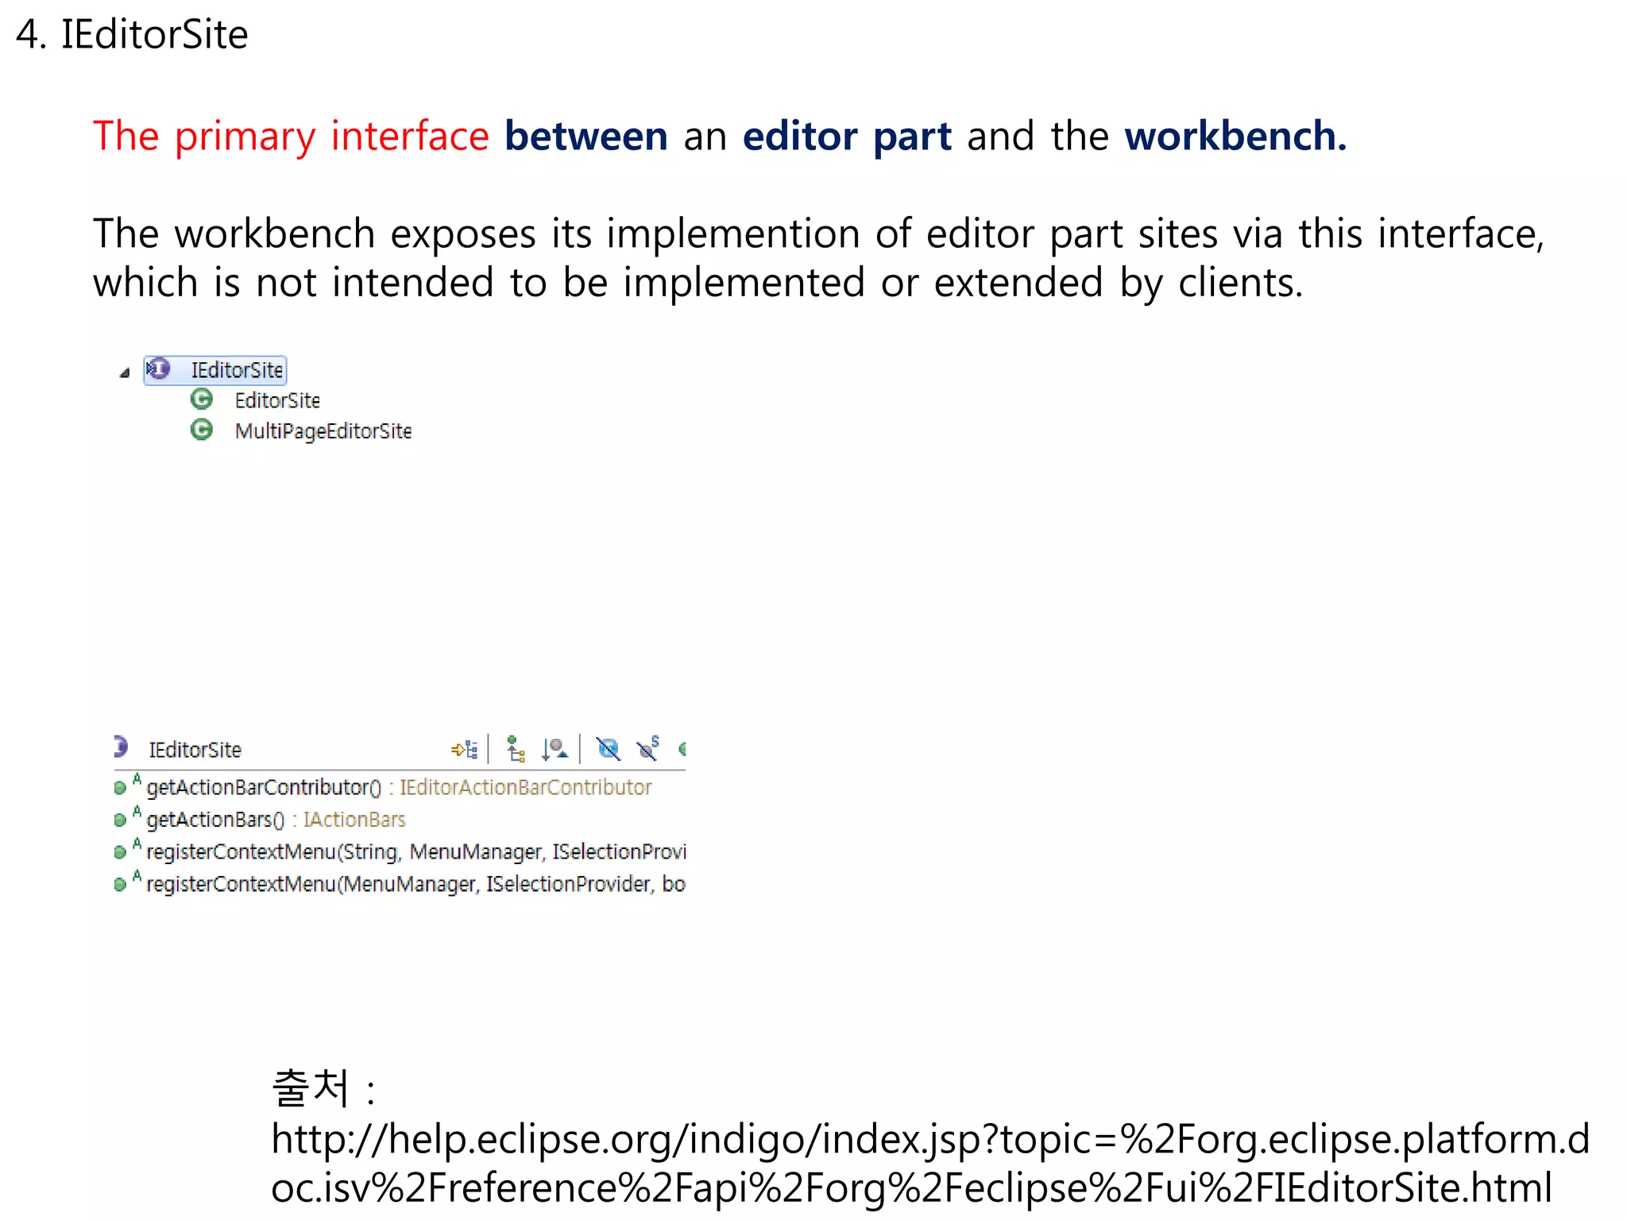Click the red 'The primary interface' text
The image size is (1627, 1220).
pyautogui.click(x=291, y=137)
